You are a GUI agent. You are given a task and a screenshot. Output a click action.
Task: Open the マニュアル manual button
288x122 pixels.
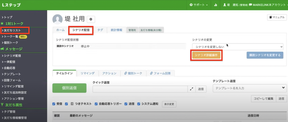(x=277, y=17)
